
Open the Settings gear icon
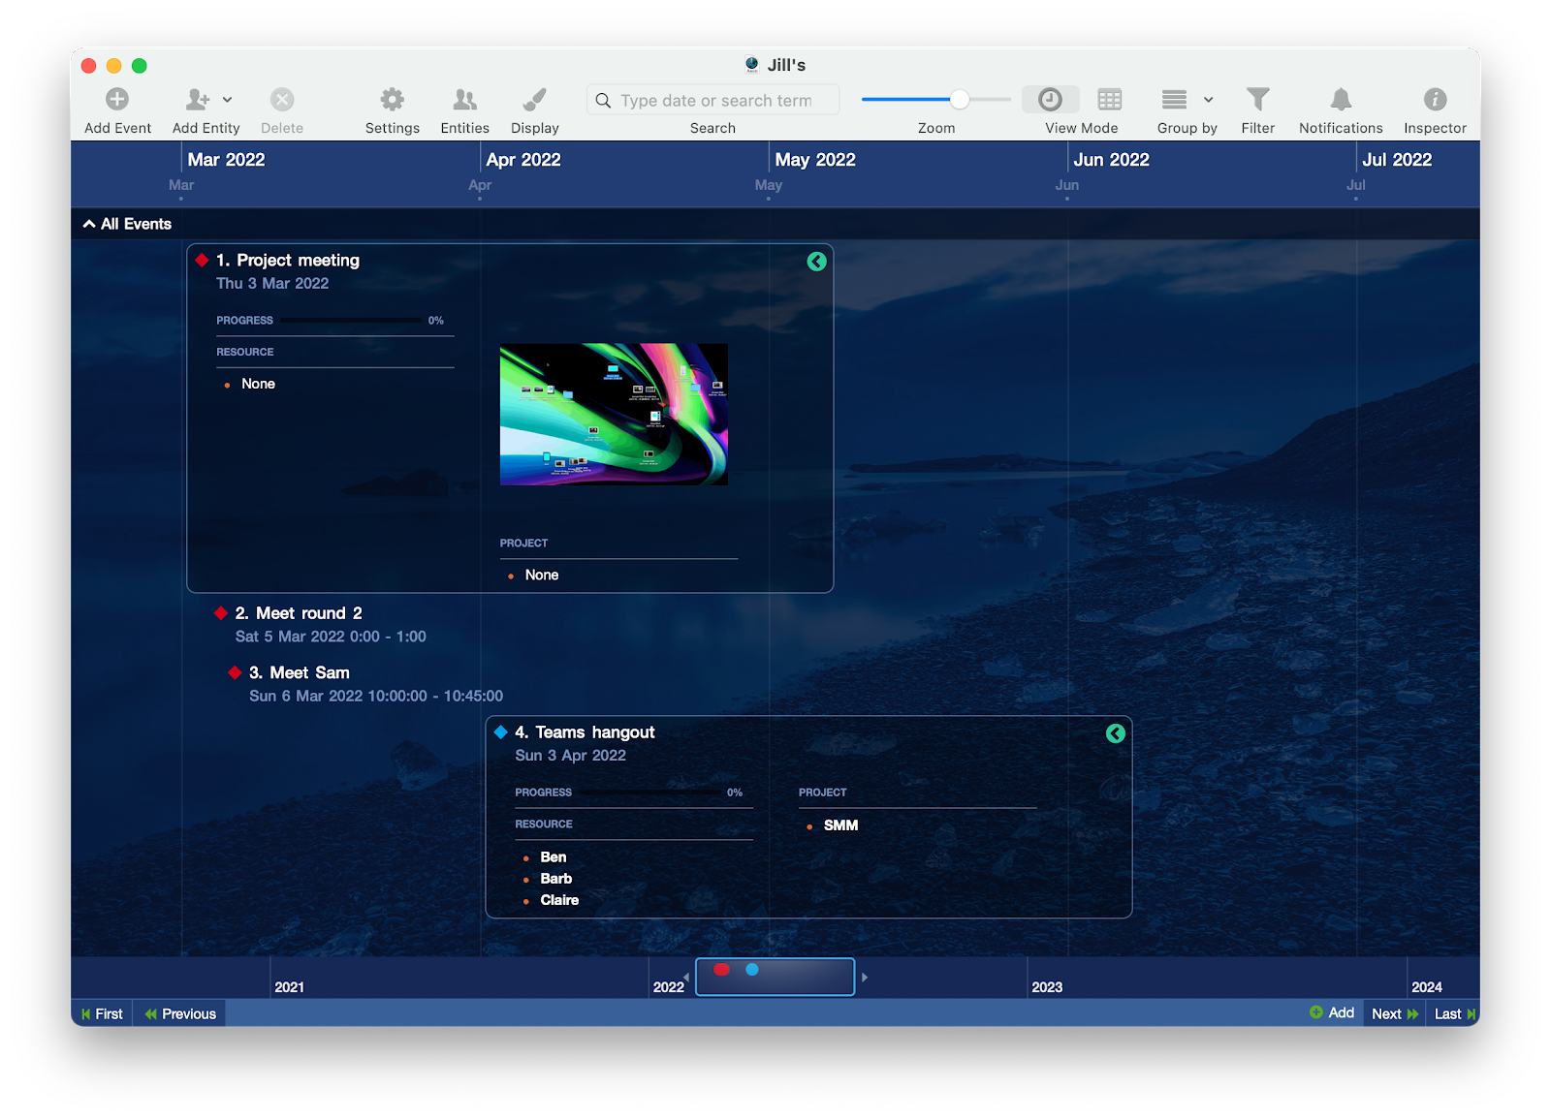point(392,99)
